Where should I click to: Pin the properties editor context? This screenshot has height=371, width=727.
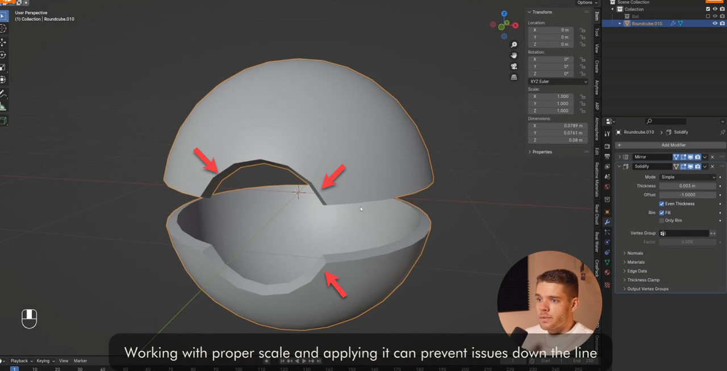coord(722,132)
